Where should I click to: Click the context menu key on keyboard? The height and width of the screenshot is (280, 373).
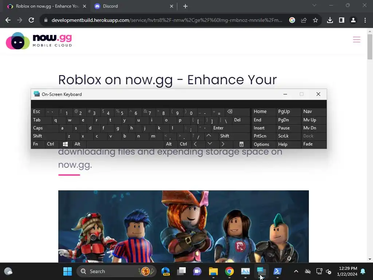point(241,144)
